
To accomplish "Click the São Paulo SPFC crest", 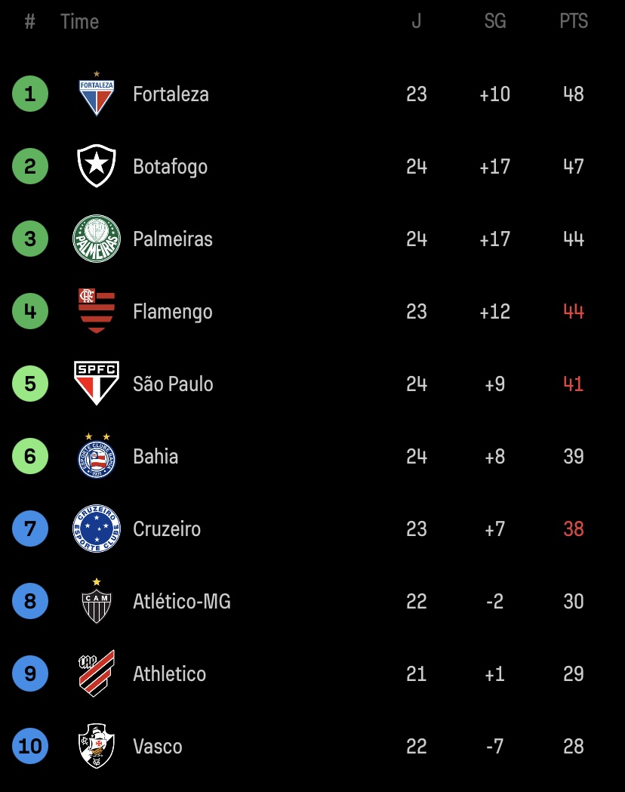I will tap(97, 384).
